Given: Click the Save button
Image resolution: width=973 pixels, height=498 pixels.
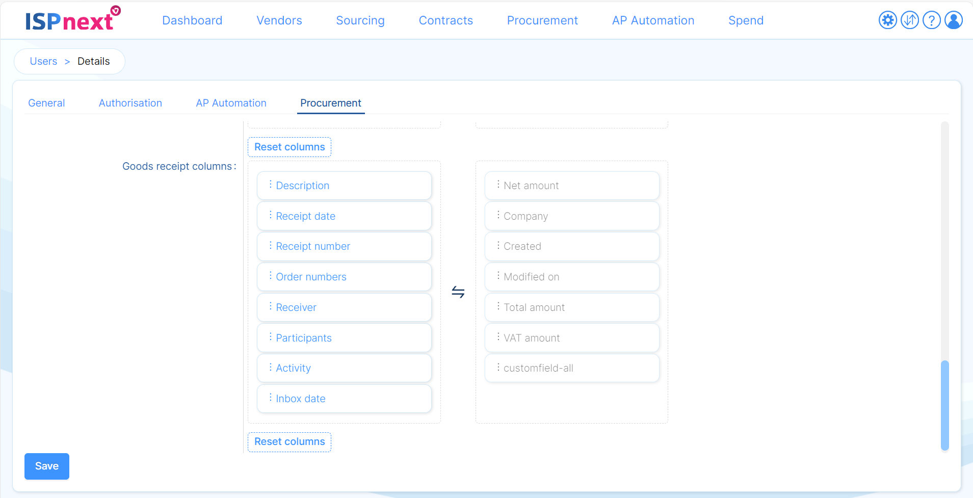Looking at the screenshot, I should pos(47,466).
